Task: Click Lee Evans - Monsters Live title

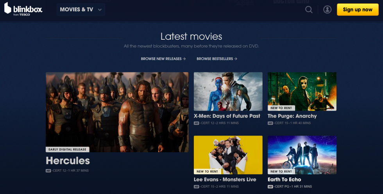Action: 225,180
